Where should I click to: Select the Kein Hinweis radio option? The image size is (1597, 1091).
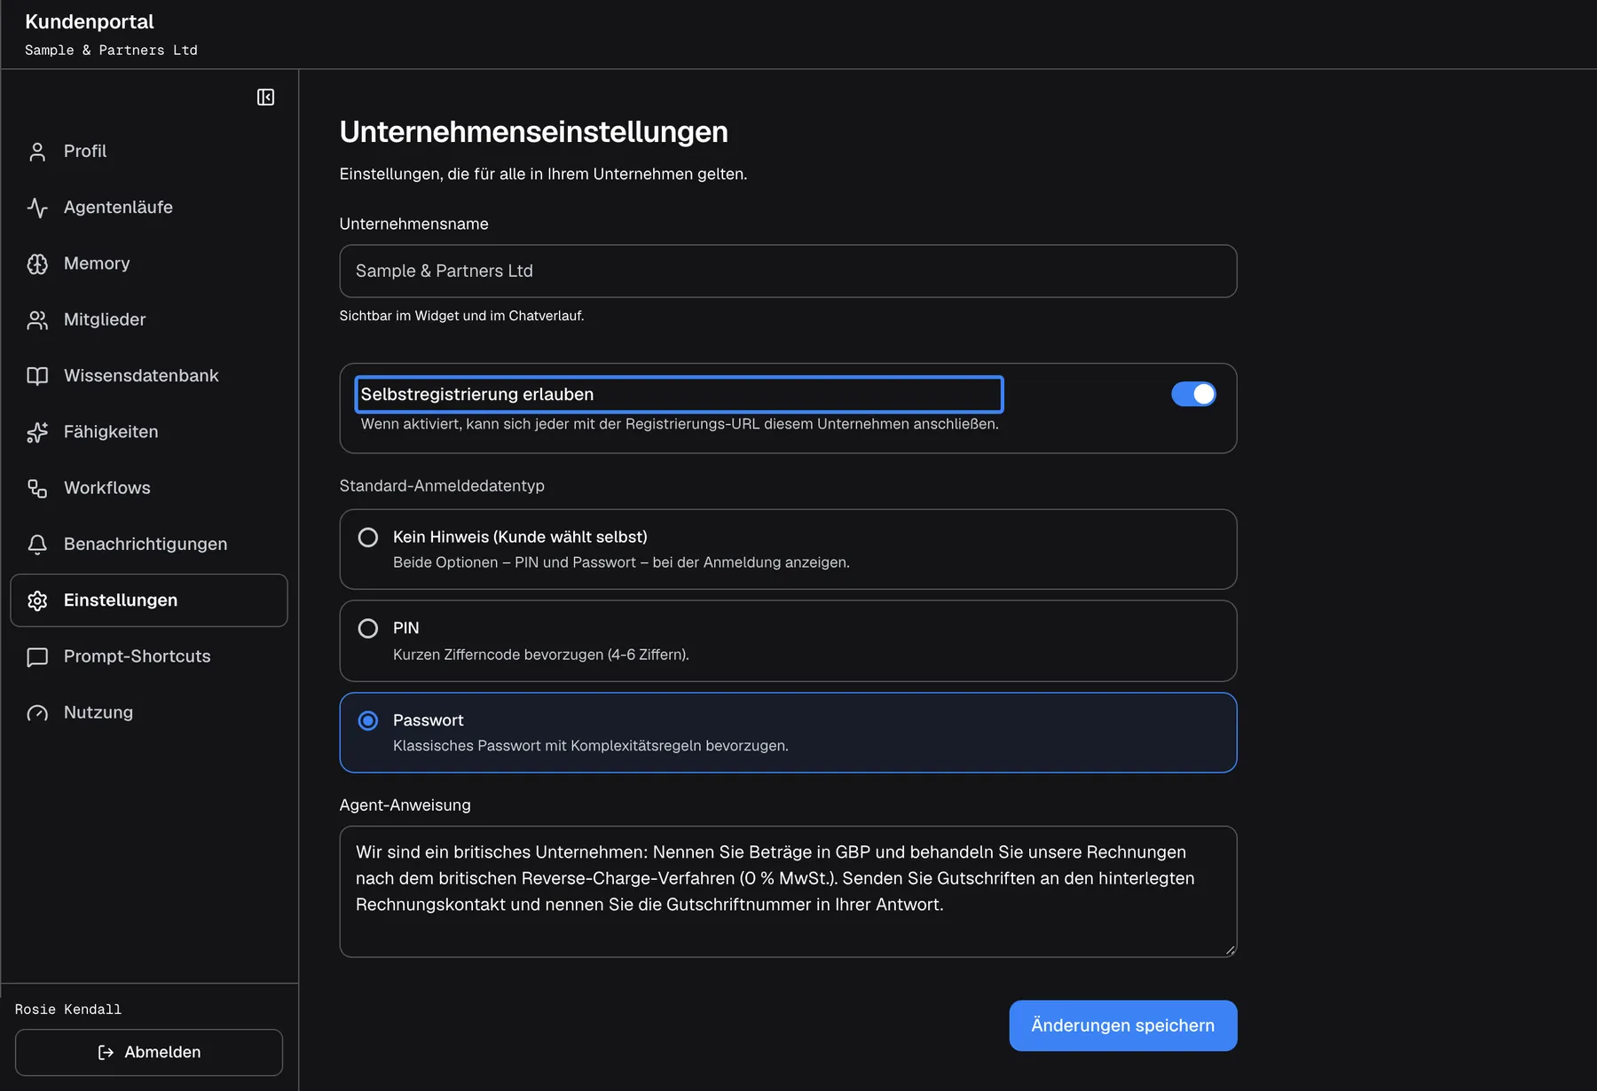tap(367, 538)
